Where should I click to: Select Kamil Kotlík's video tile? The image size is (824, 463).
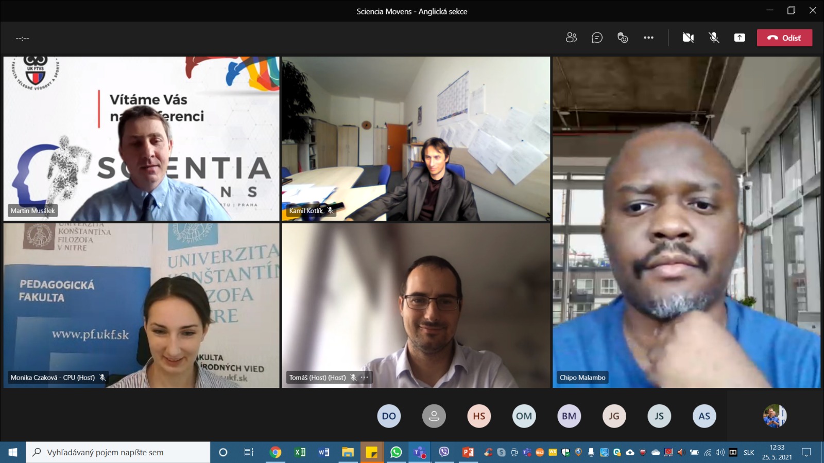click(x=416, y=138)
